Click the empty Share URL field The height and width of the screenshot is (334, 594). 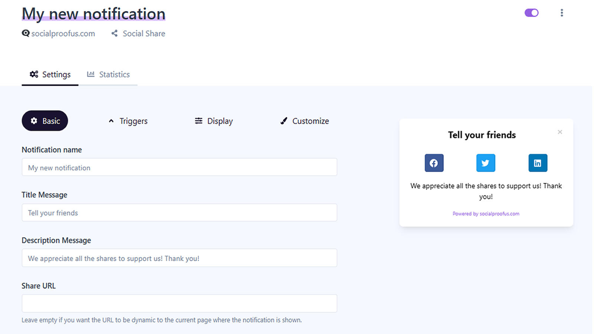pyautogui.click(x=179, y=303)
